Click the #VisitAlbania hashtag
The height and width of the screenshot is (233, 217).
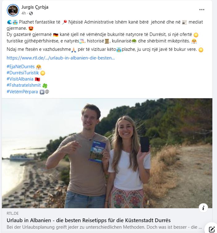pyautogui.click(x=20, y=79)
